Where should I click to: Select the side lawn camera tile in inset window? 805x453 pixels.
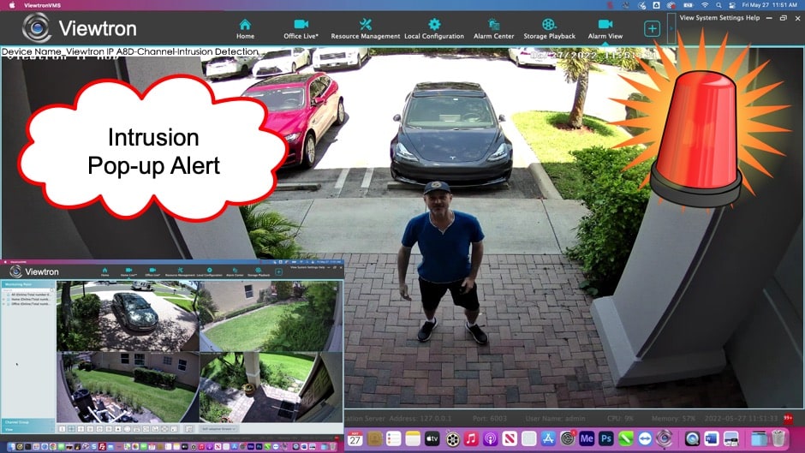(271, 316)
